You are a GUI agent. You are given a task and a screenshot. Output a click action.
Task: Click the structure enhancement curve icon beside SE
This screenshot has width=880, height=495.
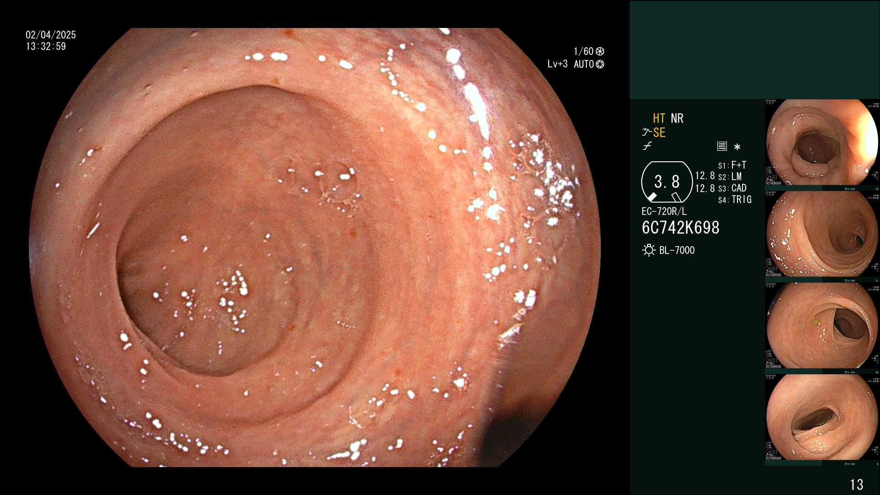point(647,132)
